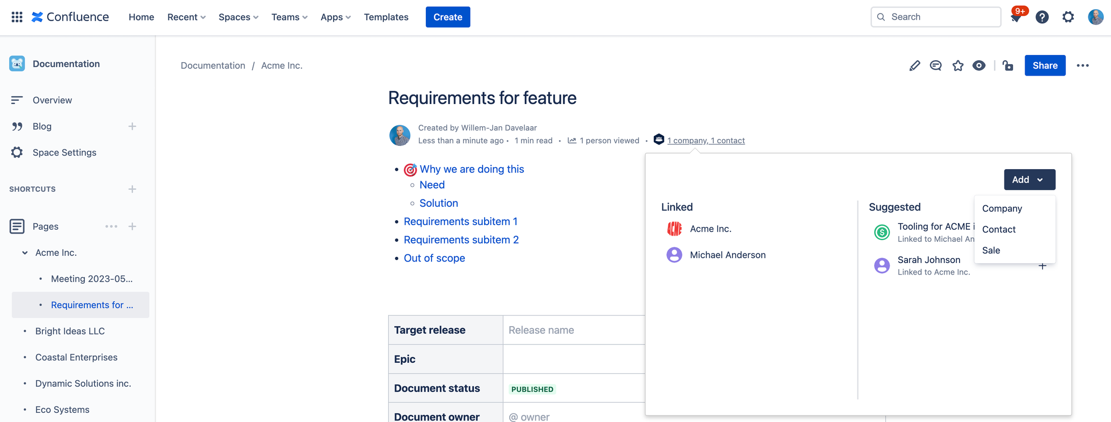The image size is (1111, 422).
Task: Open the more actions ellipsis menu
Action: pos(1083,66)
